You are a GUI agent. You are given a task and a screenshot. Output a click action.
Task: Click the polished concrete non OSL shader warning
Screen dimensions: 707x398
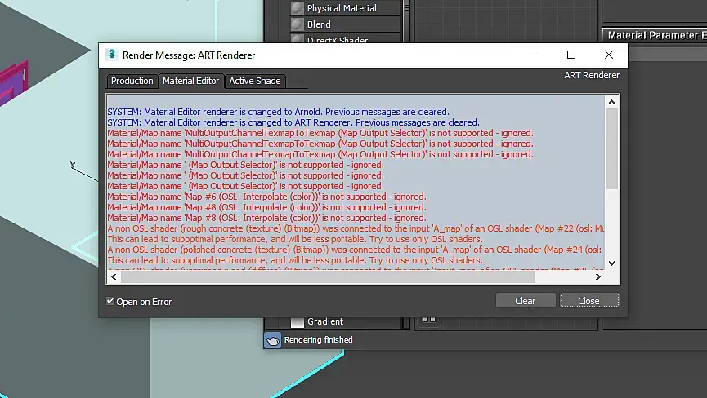coord(355,250)
